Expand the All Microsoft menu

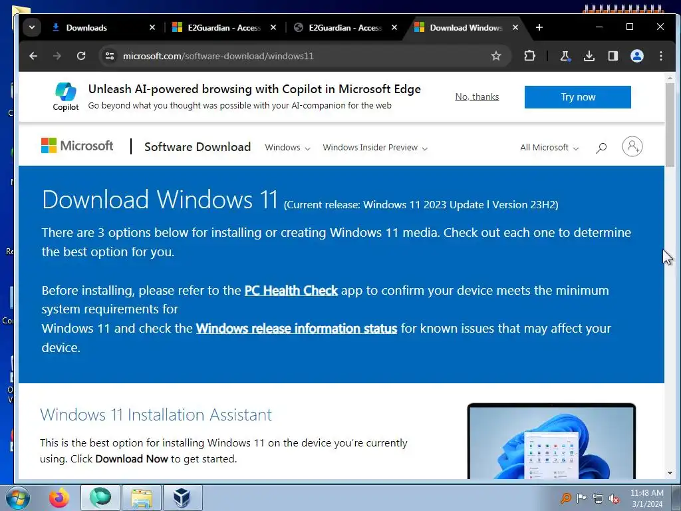[549, 147]
